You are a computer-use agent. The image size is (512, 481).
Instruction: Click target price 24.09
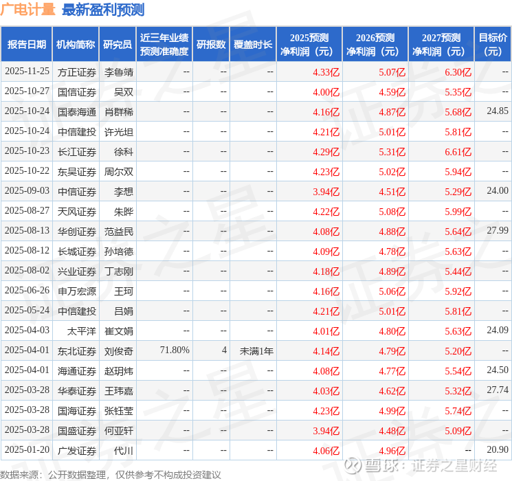coord(498,330)
